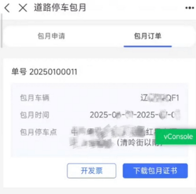Tap the back arrow icon
Viewport: 196px width, 194px height.
pos(7,8)
